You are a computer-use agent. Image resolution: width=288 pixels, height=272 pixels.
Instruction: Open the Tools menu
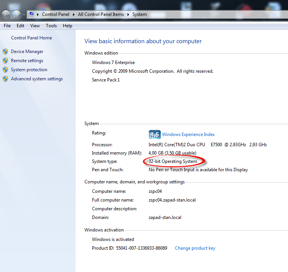click(51, 26)
